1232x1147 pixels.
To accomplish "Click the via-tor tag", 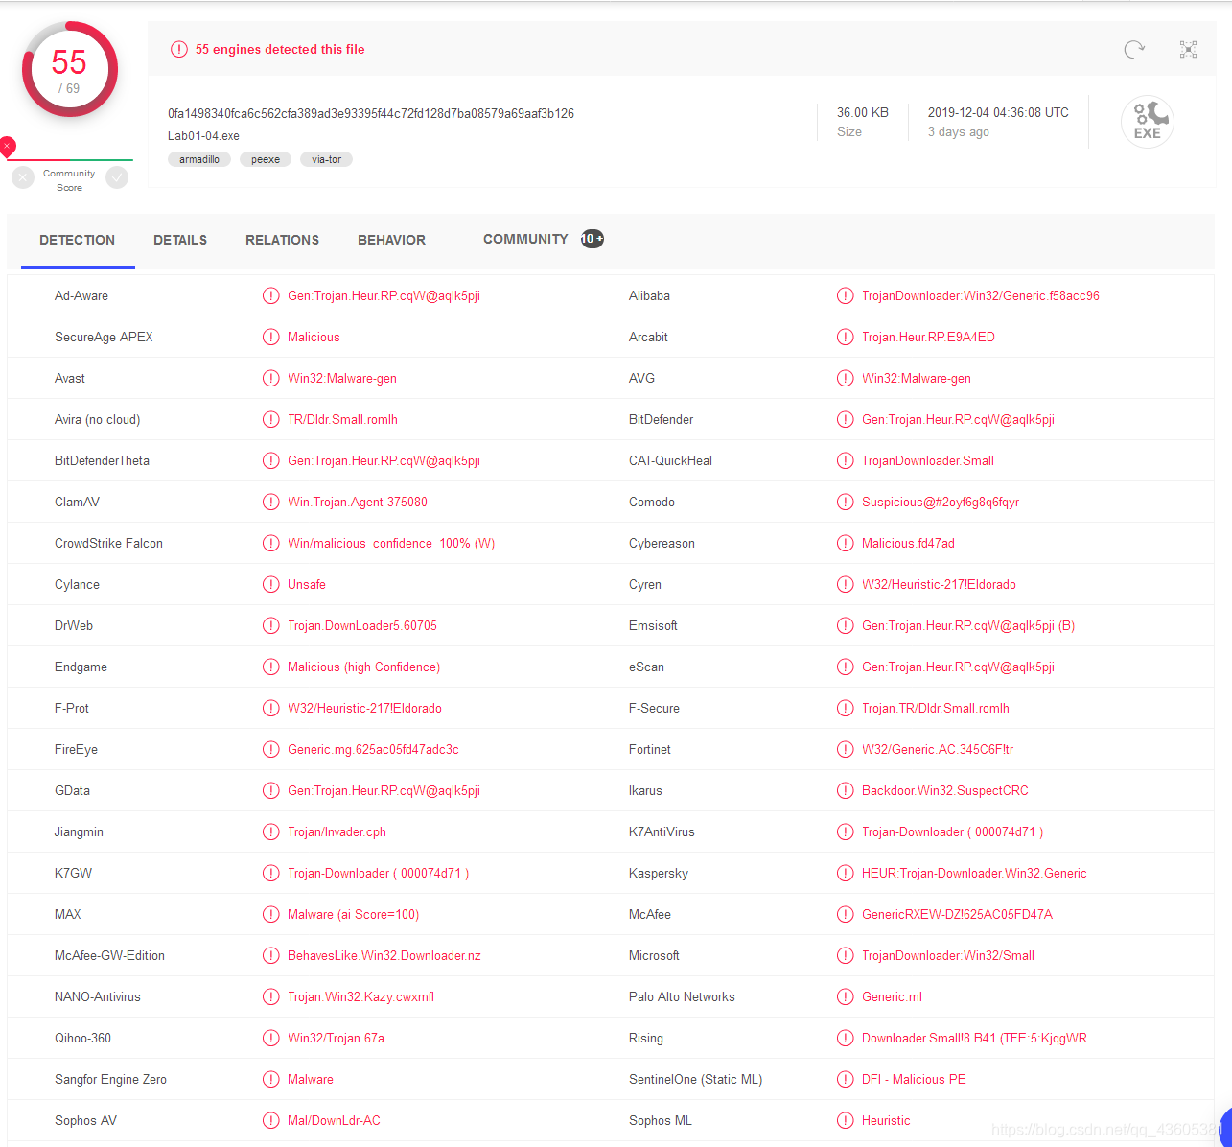I will (326, 159).
